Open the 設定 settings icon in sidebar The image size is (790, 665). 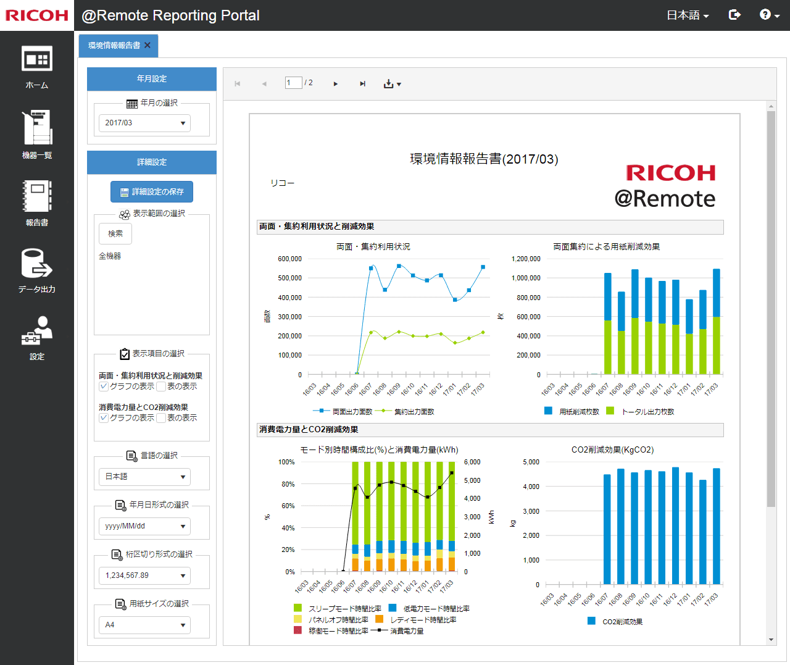pos(37,330)
